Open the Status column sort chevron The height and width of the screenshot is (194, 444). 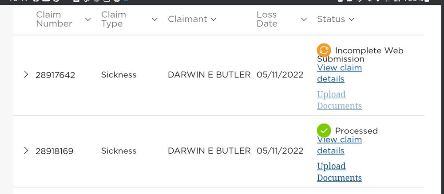point(352,19)
